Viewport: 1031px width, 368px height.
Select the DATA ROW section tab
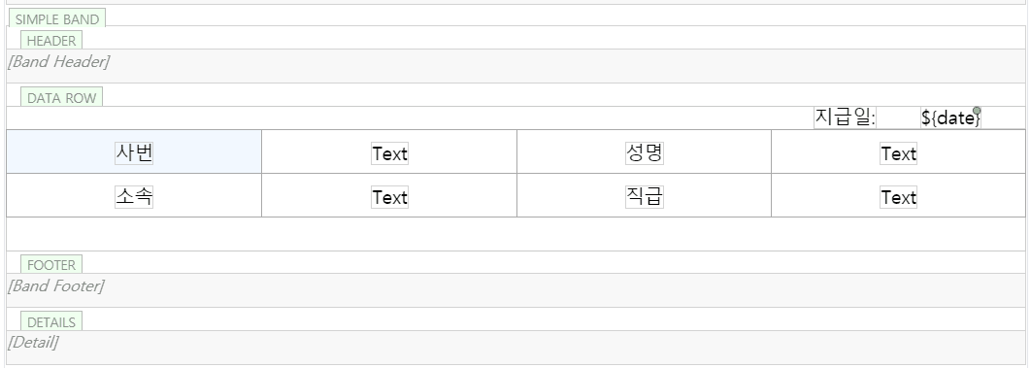pos(62,98)
